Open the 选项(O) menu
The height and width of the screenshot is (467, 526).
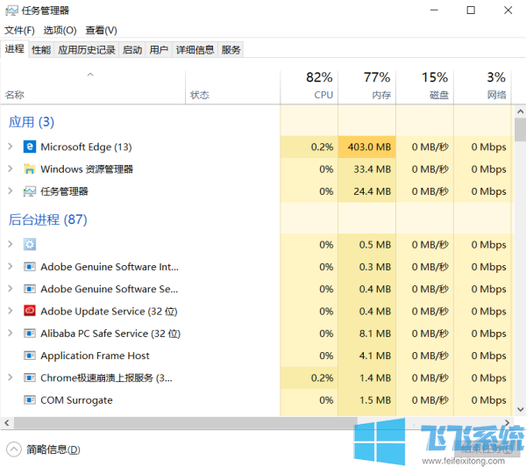click(60, 31)
